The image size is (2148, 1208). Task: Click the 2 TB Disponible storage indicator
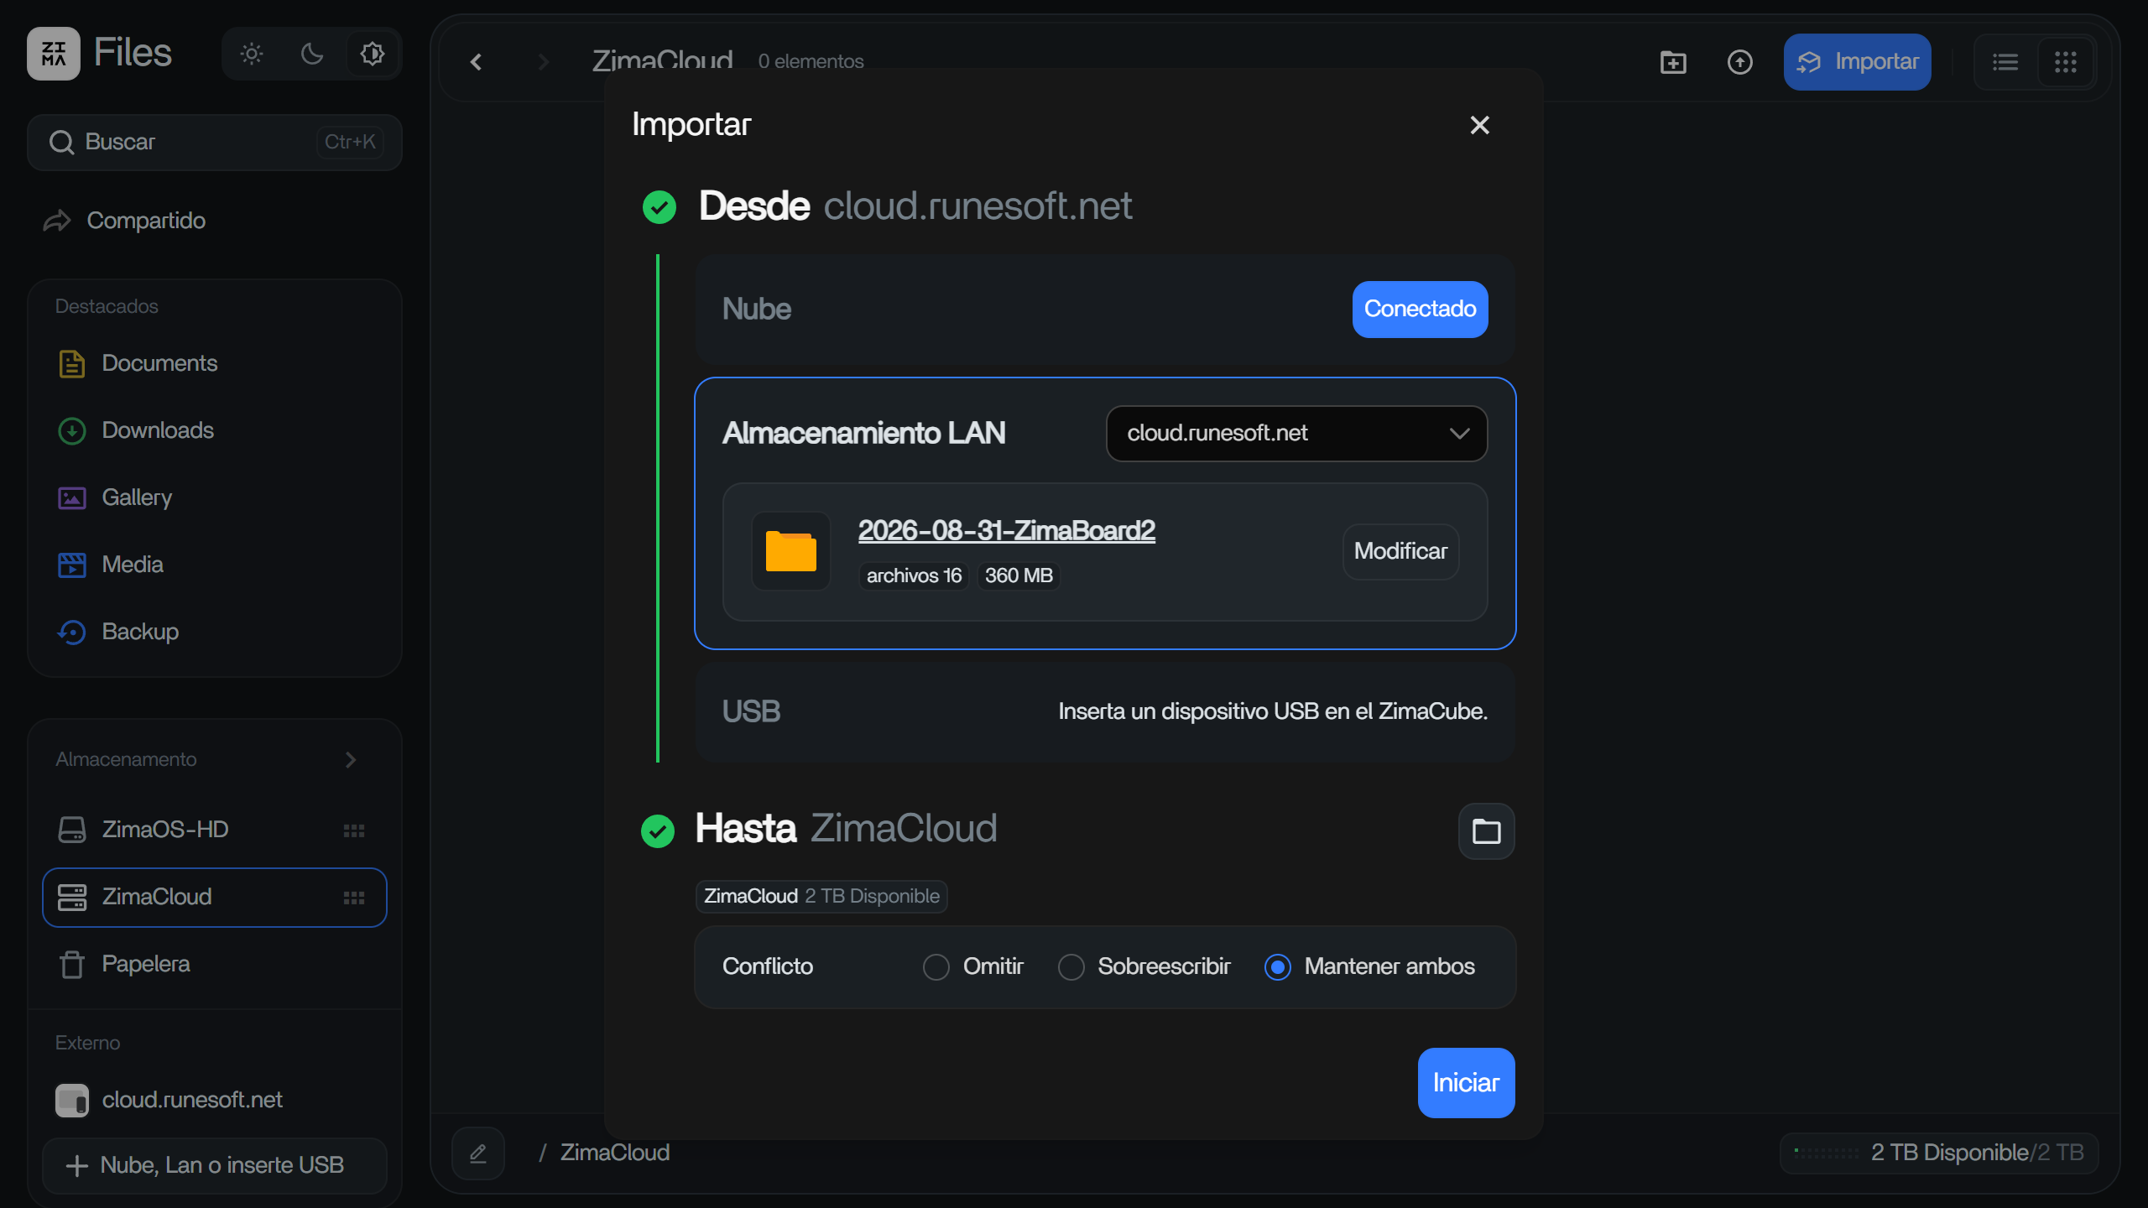pyautogui.click(x=1939, y=1153)
